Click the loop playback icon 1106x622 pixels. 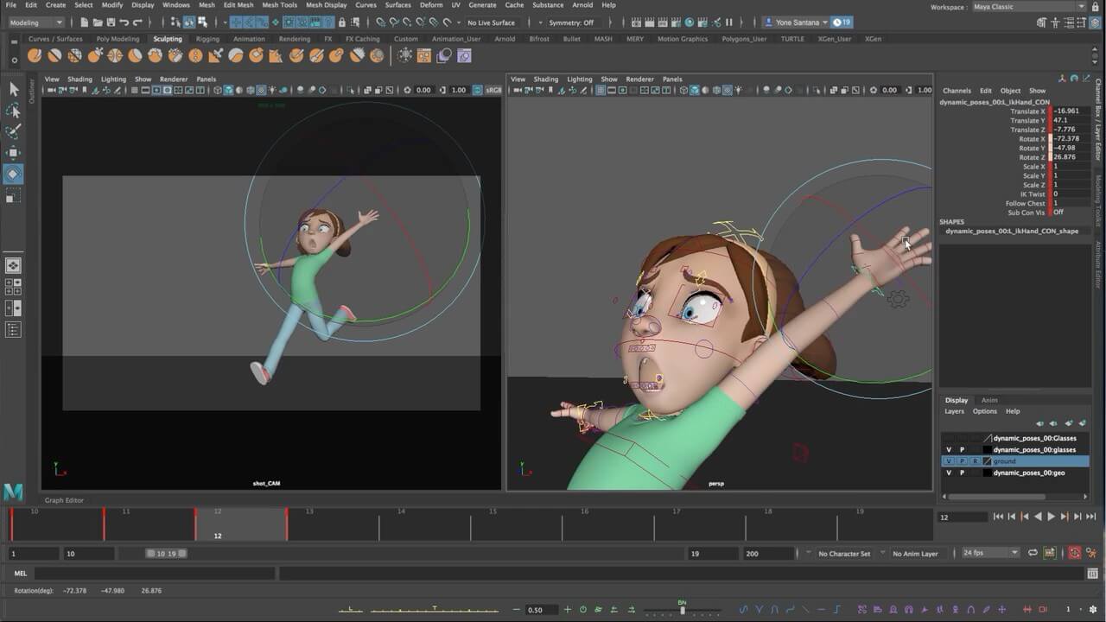1033,553
